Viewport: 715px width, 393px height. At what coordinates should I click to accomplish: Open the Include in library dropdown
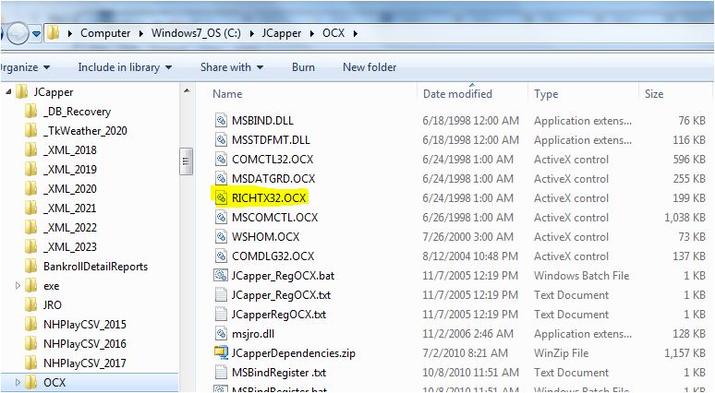(125, 67)
